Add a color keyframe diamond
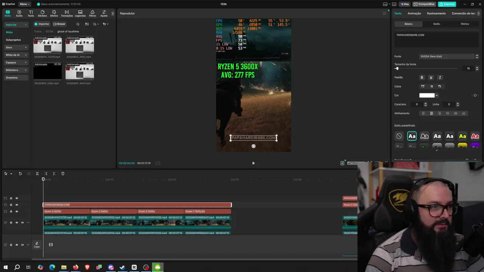This screenshot has width=484, height=272. click(475, 95)
